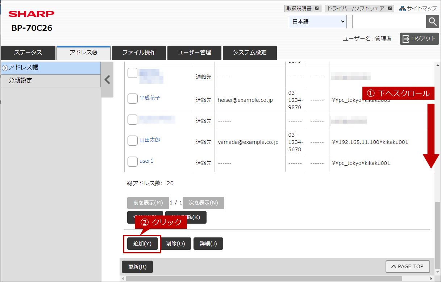Open the 山田太郎 contact link
This screenshot has height=282, width=441.
point(150,140)
